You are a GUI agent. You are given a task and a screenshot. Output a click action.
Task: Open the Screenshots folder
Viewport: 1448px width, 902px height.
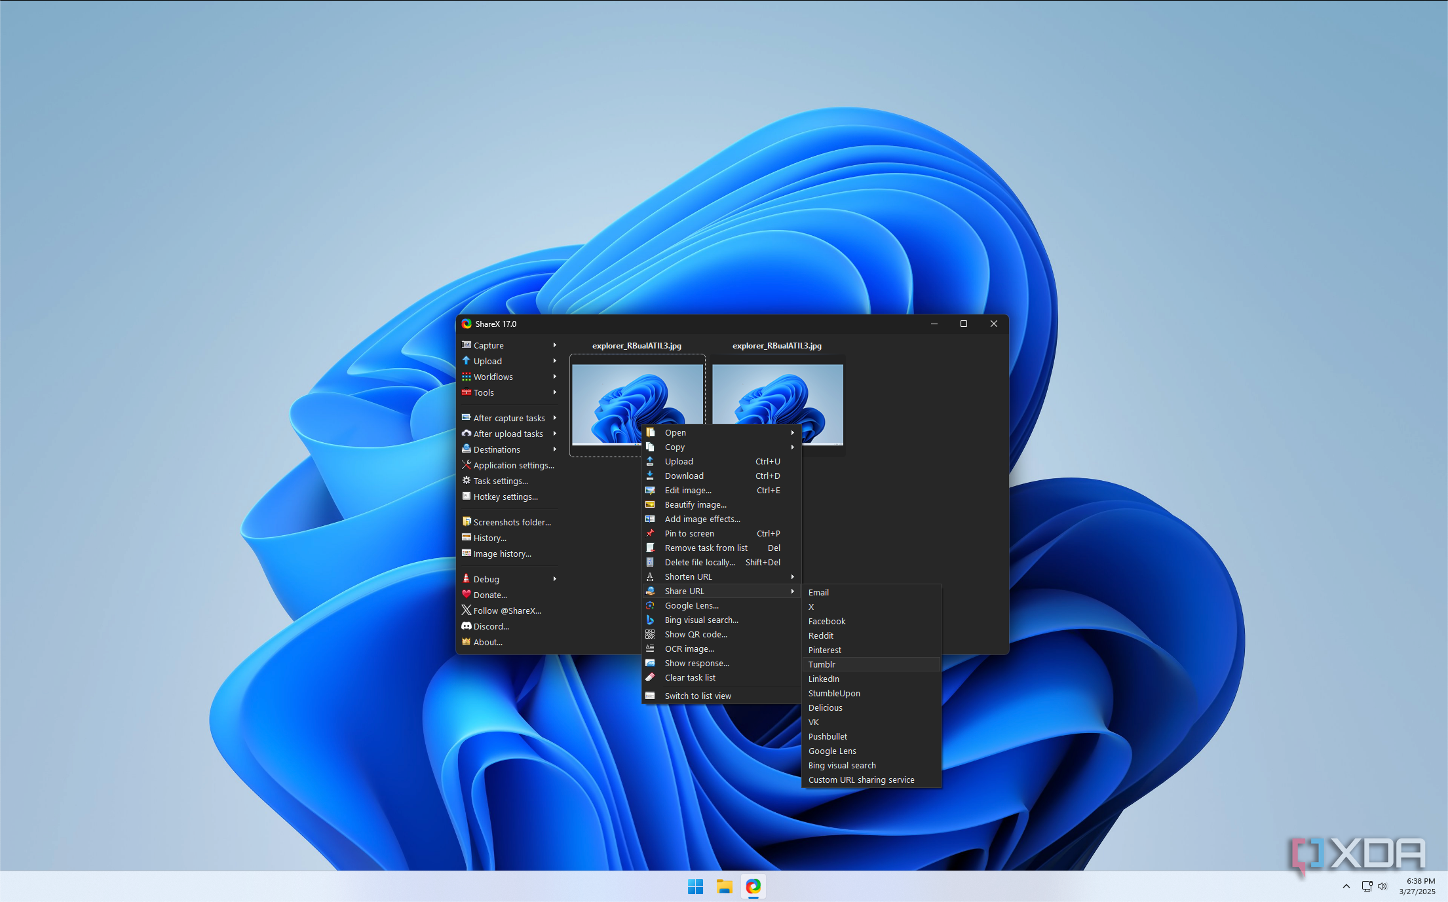coord(512,522)
